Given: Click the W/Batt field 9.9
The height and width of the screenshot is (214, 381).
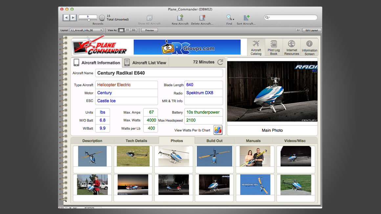Looking at the screenshot, I should (x=102, y=128).
